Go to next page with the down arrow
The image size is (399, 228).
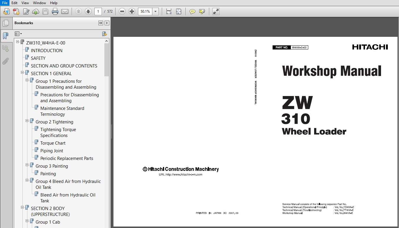[88, 12]
